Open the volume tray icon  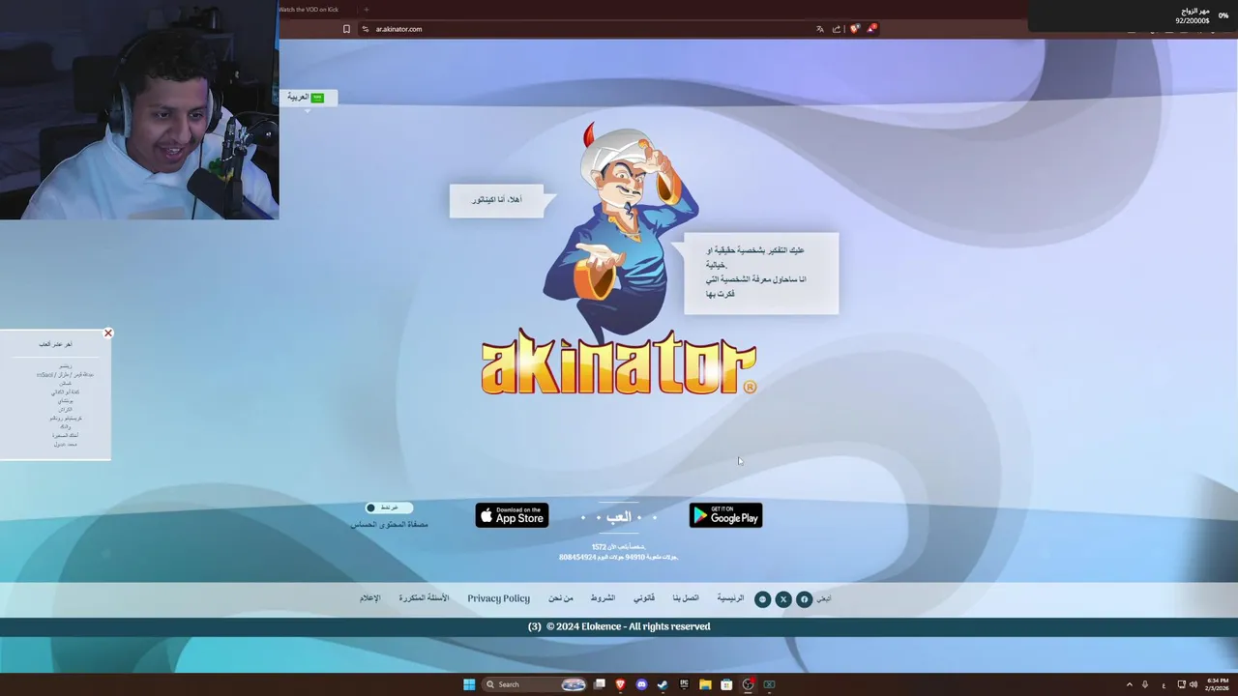(x=1194, y=684)
